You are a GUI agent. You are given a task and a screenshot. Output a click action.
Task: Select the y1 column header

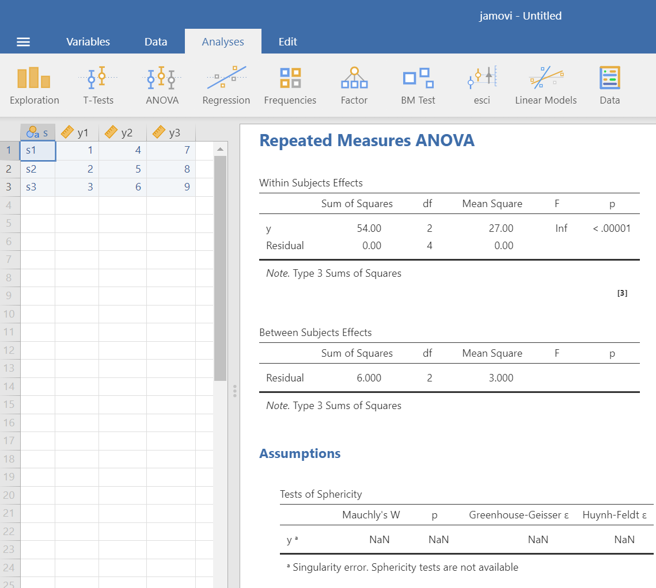click(77, 133)
